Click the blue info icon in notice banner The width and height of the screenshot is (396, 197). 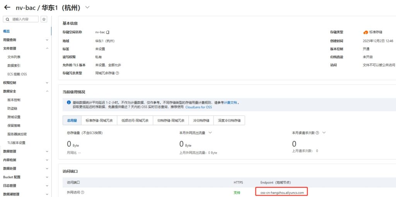tap(68, 103)
